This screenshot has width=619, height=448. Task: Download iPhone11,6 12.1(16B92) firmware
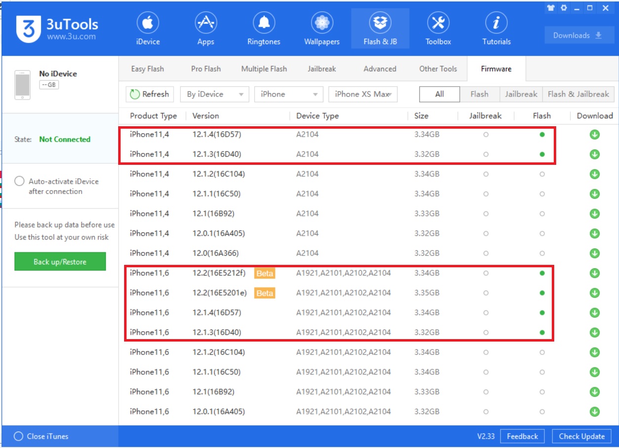pyautogui.click(x=595, y=392)
